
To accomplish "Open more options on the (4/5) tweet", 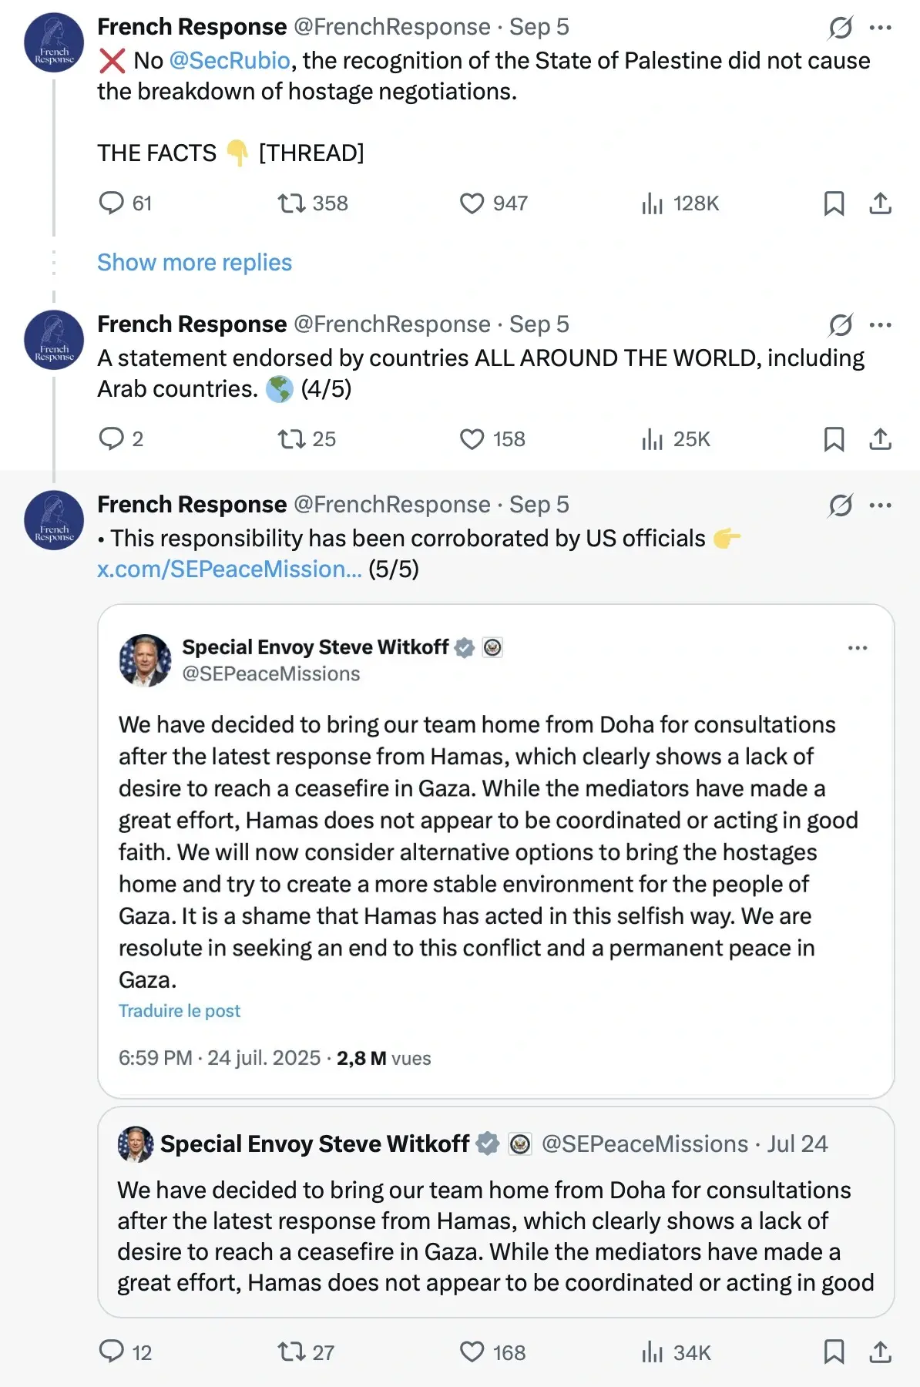I will coord(880,325).
